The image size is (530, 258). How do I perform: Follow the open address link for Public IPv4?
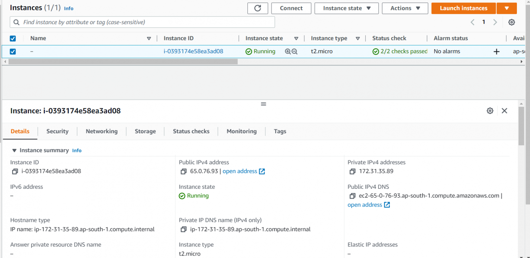[x=240, y=171]
